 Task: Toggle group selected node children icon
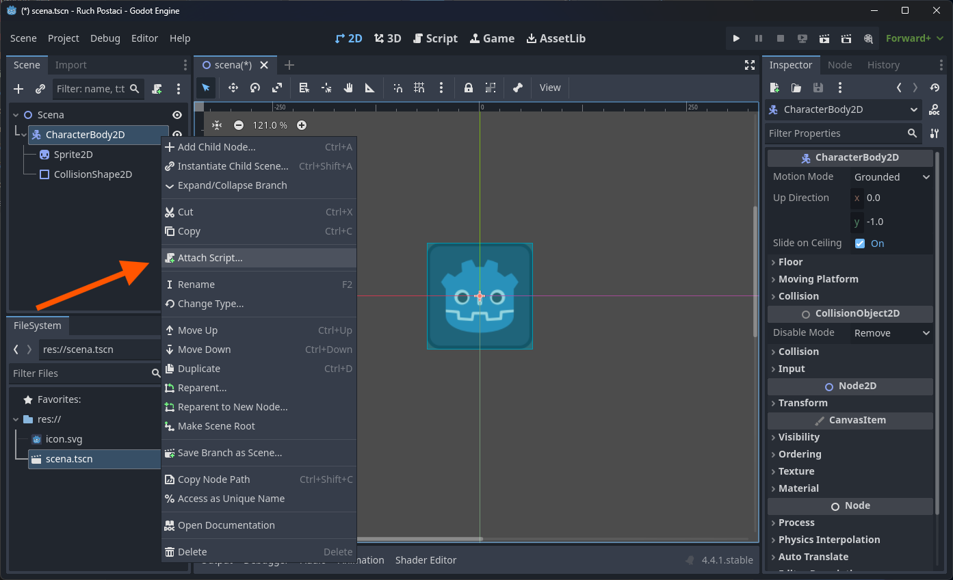coord(491,88)
